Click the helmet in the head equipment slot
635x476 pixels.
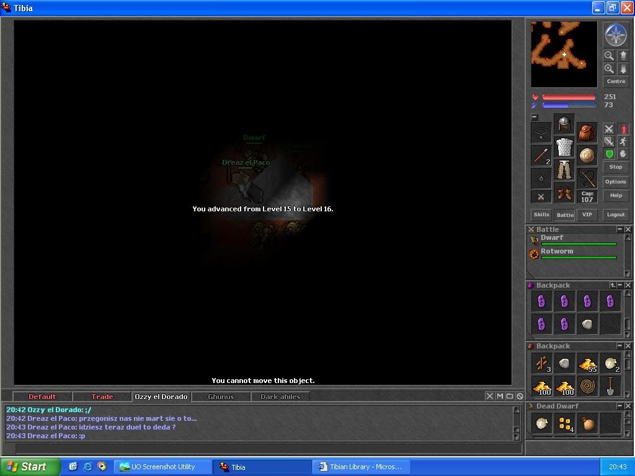(x=564, y=124)
